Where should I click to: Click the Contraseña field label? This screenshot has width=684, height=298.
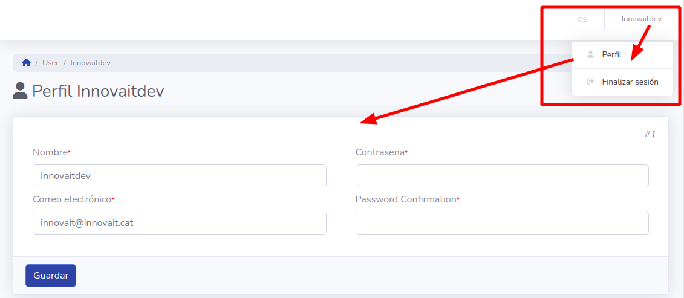(380, 152)
